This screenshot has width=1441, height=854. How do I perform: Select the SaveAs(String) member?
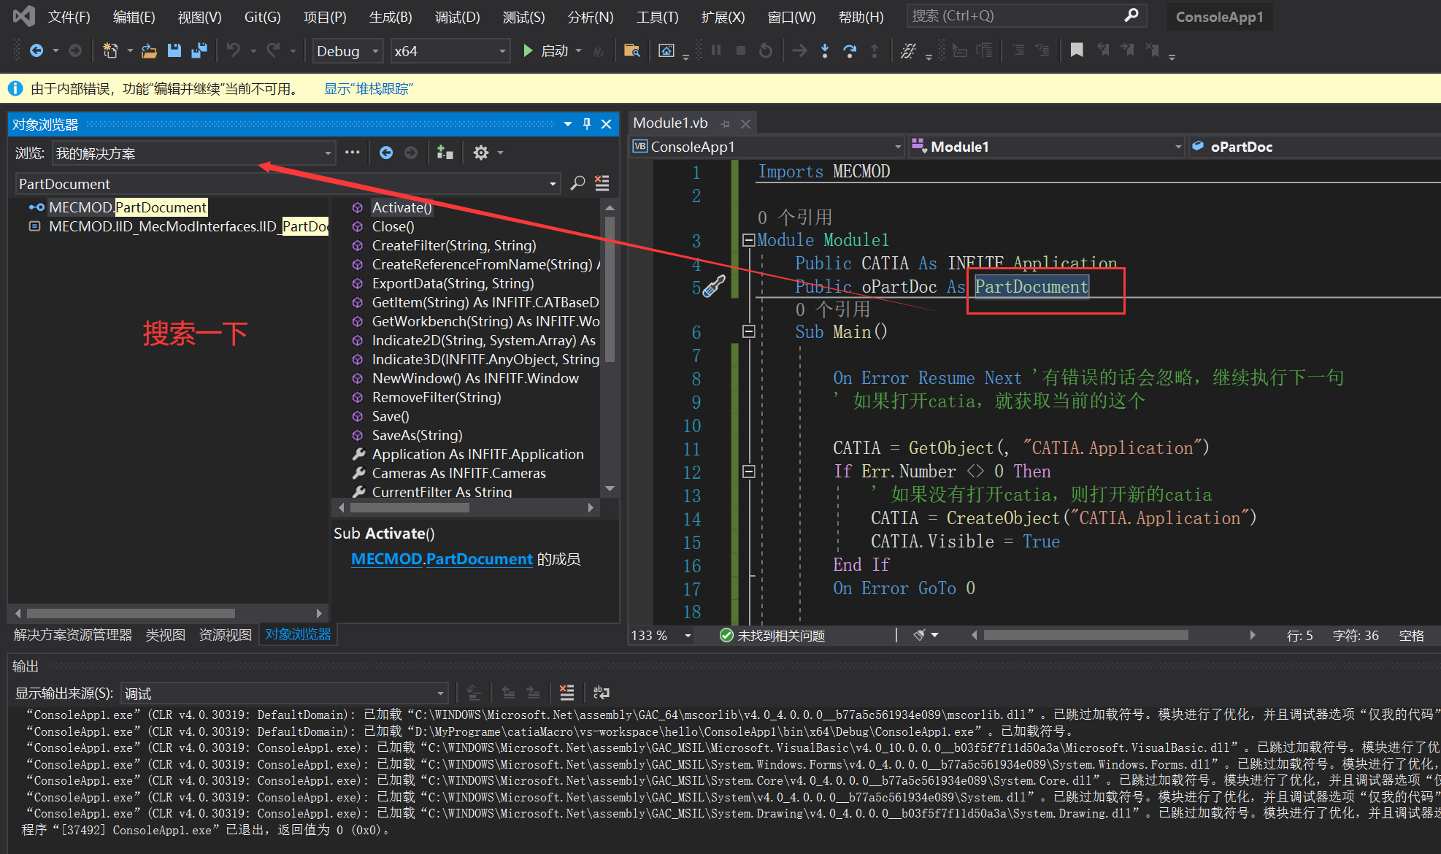tap(417, 435)
